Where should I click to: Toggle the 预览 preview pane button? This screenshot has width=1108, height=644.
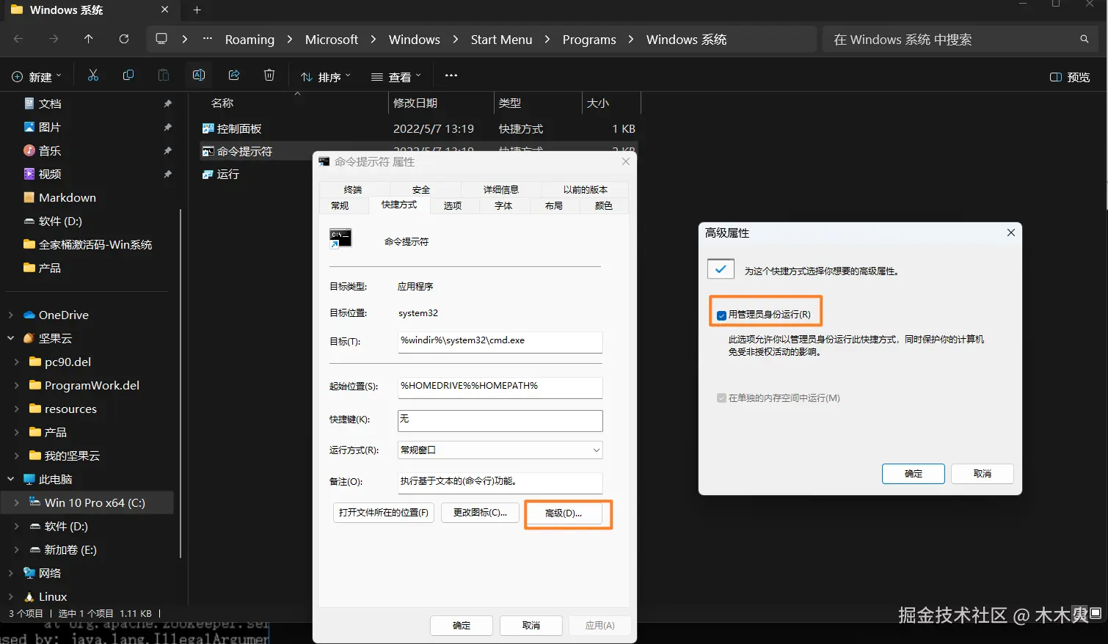coord(1070,77)
